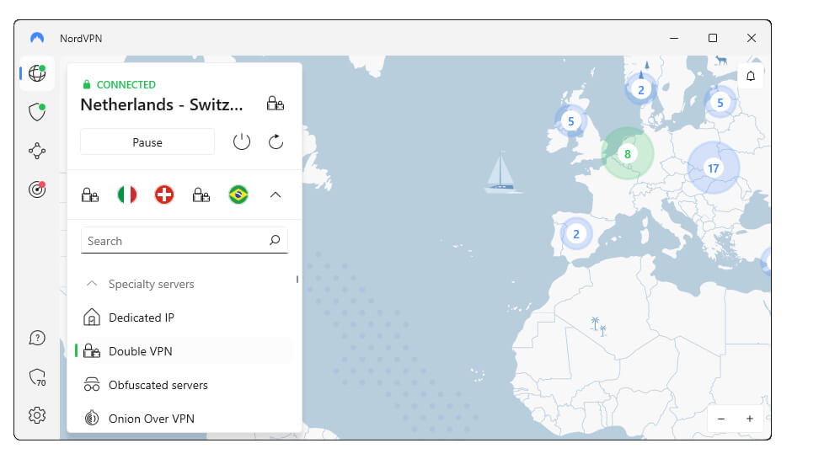Image resolution: width=824 pixels, height=475 pixels.
Task: Zoom in the map with plus button
Action: 749,419
